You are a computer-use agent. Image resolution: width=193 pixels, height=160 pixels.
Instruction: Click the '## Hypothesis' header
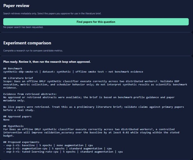(13, 126)
